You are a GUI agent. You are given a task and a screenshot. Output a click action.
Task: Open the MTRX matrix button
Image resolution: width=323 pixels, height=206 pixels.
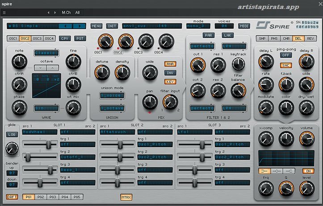126,197
